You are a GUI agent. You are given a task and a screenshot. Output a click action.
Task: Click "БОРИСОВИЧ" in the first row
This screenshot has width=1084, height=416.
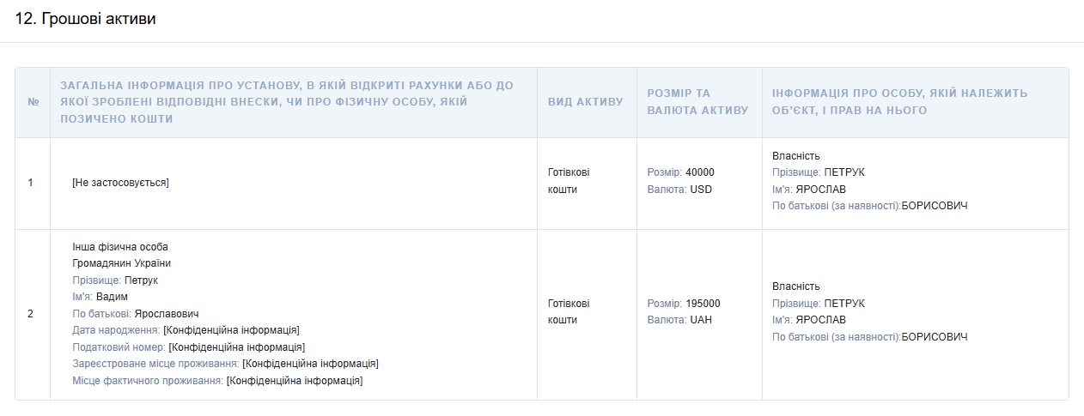(x=935, y=206)
